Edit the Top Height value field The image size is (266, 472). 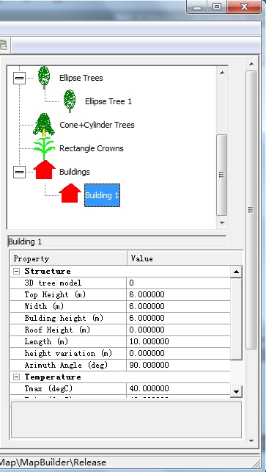(x=178, y=294)
